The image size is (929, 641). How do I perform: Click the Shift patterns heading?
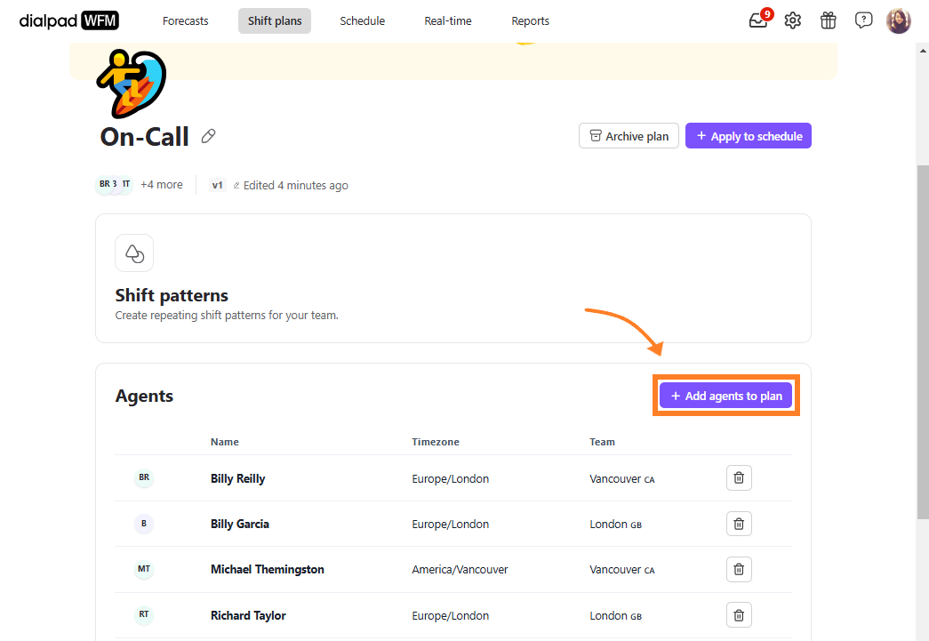(x=172, y=295)
